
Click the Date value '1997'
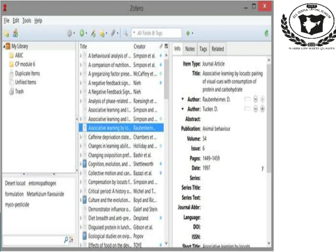206,168
